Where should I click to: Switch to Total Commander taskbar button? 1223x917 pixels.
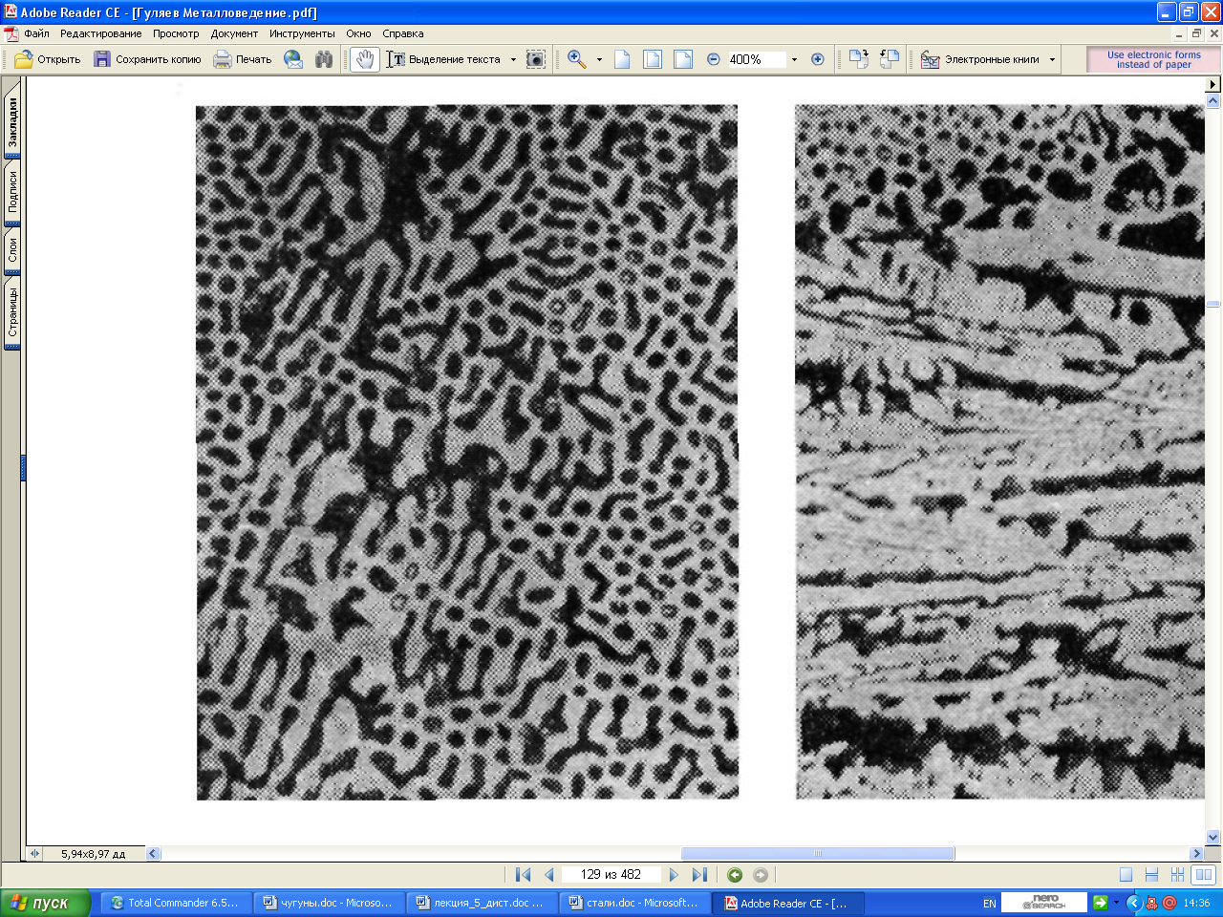click(178, 903)
